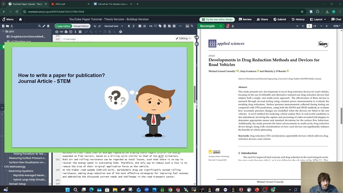Screen dimensions: 343x193
Task: Show more toolbar options ellipsis
Action: point(180,26)
